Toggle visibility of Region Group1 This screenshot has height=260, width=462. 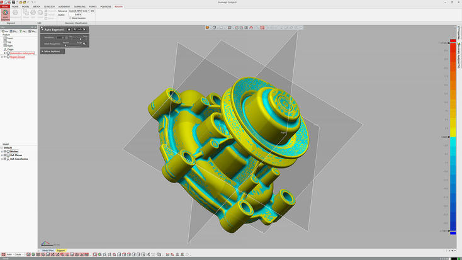click(x=4, y=57)
